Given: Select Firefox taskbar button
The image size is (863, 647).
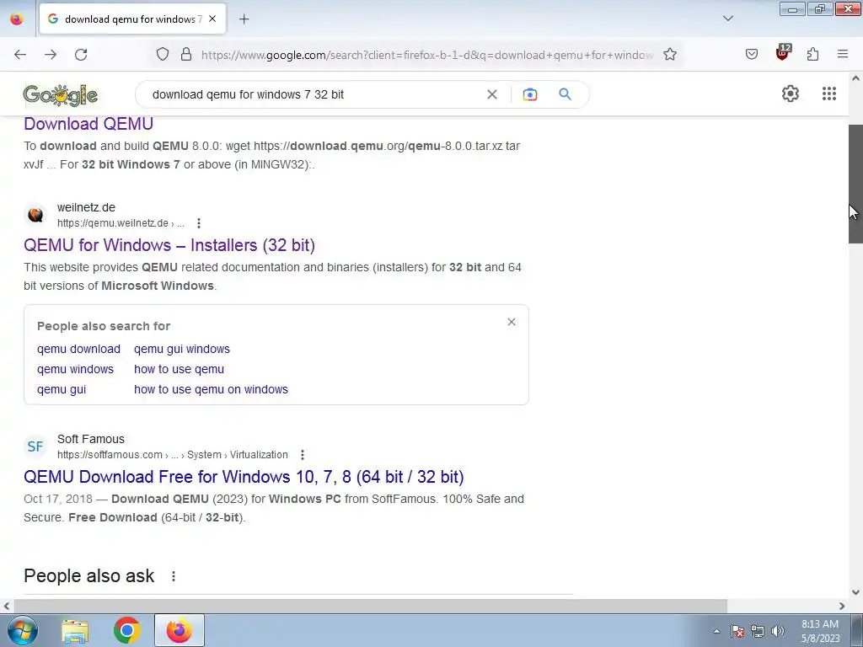Looking at the screenshot, I should pyautogui.click(x=180, y=630).
